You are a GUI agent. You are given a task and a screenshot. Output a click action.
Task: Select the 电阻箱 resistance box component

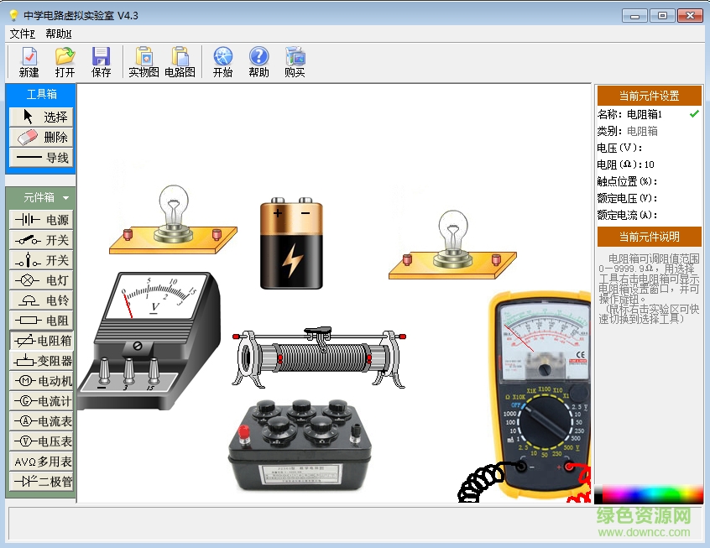pos(42,341)
